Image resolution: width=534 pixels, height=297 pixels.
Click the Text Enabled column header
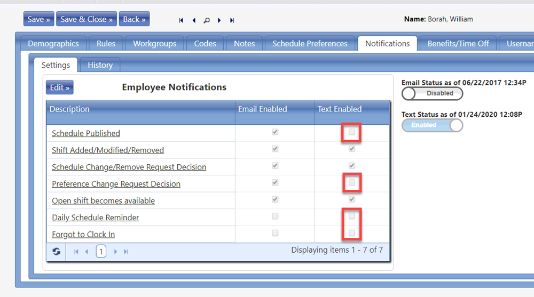click(352, 113)
